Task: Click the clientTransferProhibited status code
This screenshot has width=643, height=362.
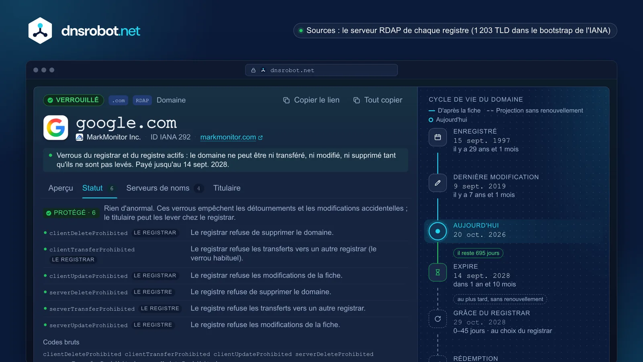Action: pos(92,250)
